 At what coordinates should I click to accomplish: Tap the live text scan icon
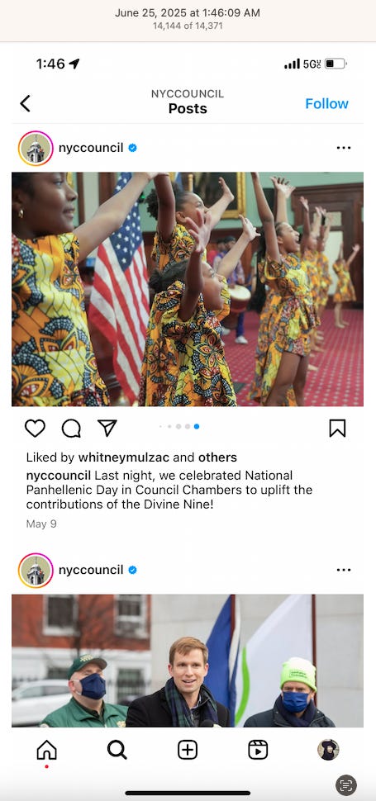click(346, 785)
